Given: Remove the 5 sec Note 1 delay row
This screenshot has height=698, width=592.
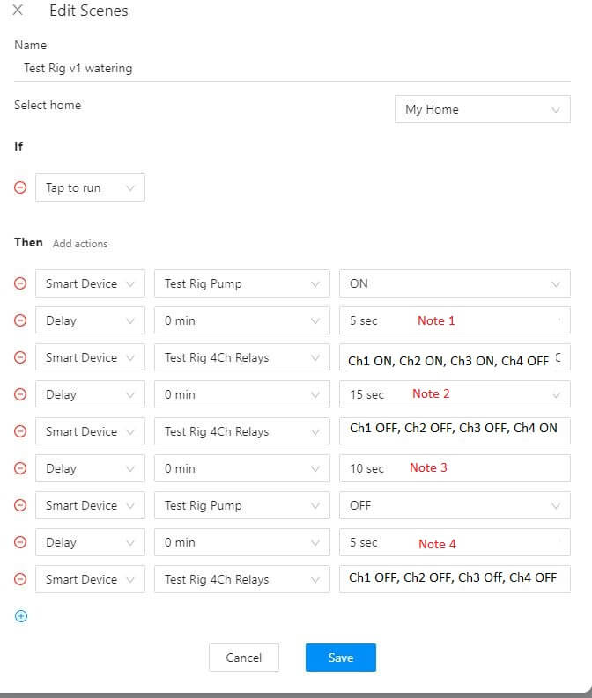Looking at the screenshot, I should click(x=21, y=320).
